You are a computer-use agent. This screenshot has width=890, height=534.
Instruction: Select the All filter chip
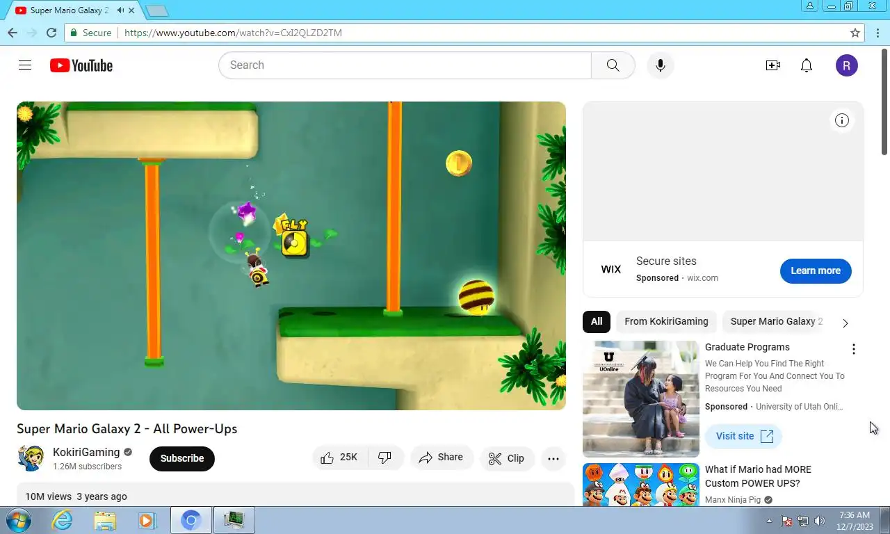click(x=597, y=321)
